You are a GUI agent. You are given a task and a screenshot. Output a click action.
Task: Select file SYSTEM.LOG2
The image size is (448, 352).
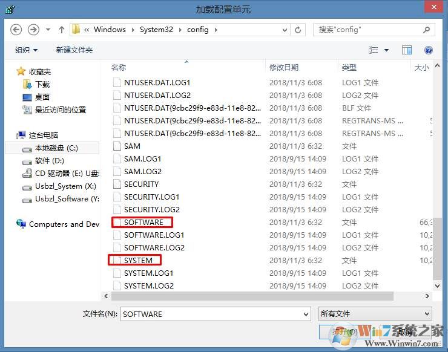[149, 285]
